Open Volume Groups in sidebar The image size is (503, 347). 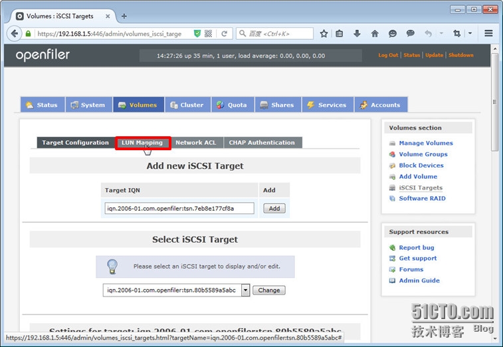point(423,154)
